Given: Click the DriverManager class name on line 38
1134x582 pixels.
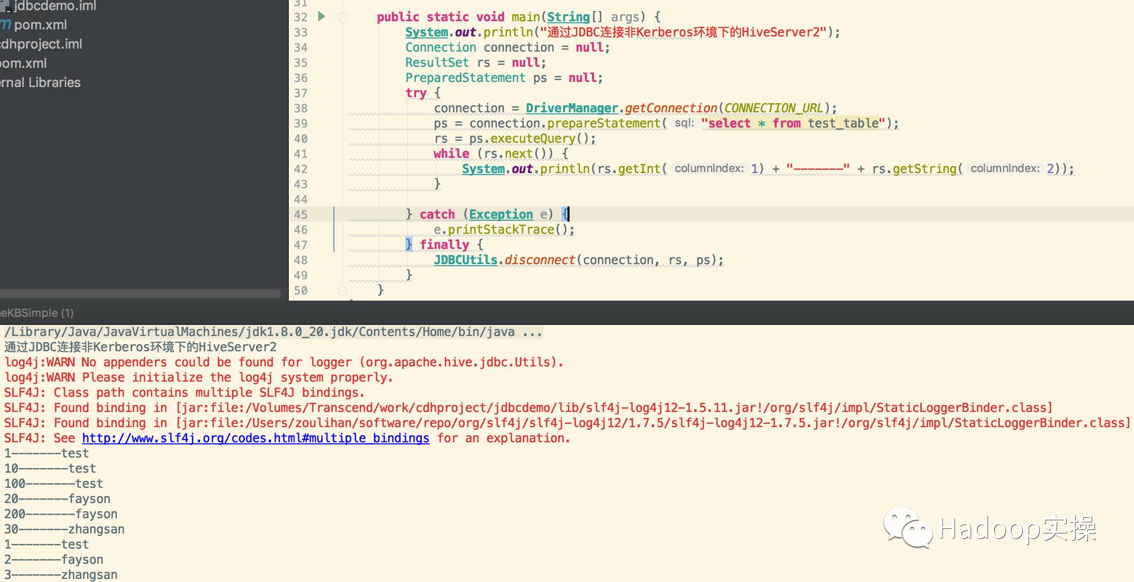Looking at the screenshot, I should click(x=572, y=108).
